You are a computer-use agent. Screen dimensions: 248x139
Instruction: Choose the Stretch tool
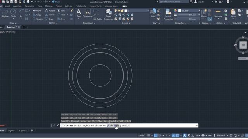(x=38, y=19)
